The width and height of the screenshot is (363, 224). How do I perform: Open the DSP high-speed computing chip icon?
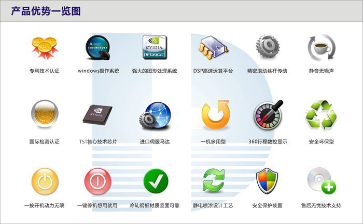point(213,48)
